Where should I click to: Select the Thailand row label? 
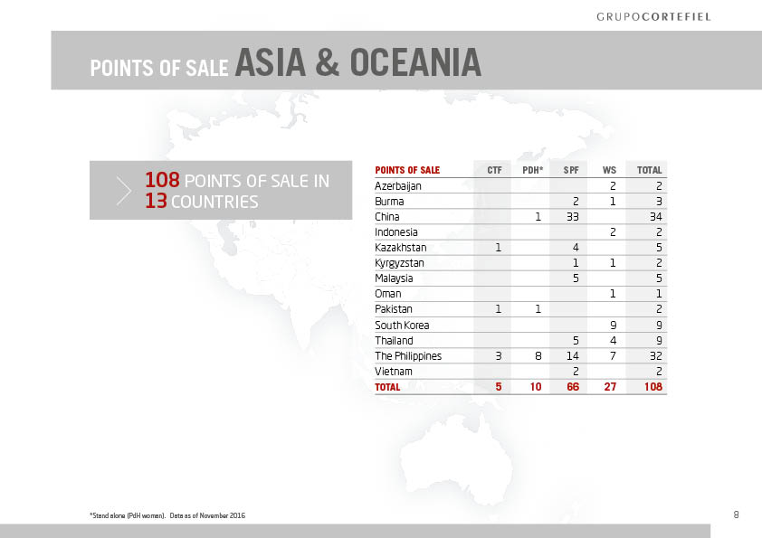click(x=394, y=341)
